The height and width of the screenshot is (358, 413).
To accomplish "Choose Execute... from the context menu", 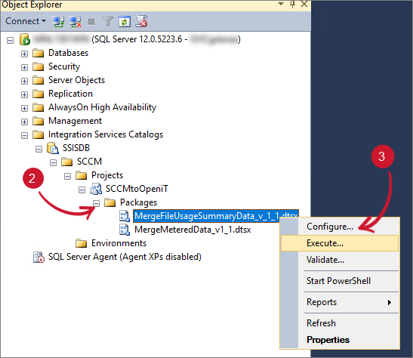I will coord(340,243).
